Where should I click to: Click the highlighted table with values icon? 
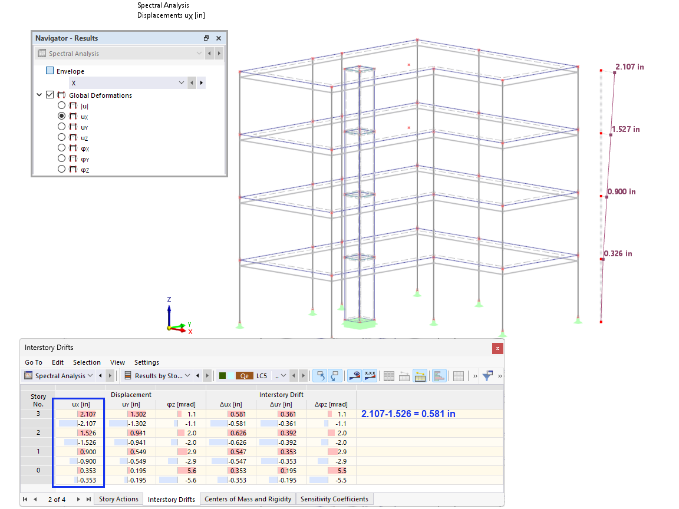tap(420, 375)
